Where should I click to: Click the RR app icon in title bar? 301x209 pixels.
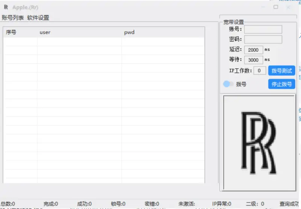tap(6, 7)
